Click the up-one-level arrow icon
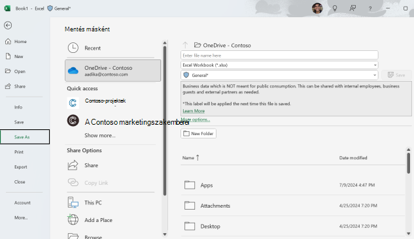Viewport: 414px width, 239px height. pos(185,45)
